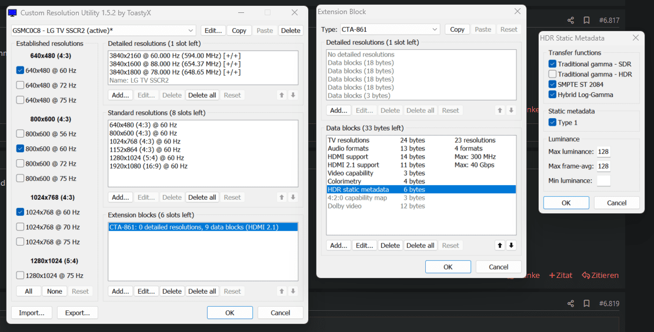Click into Max luminance field
The width and height of the screenshot is (654, 332).
click(x=603, y=152)
